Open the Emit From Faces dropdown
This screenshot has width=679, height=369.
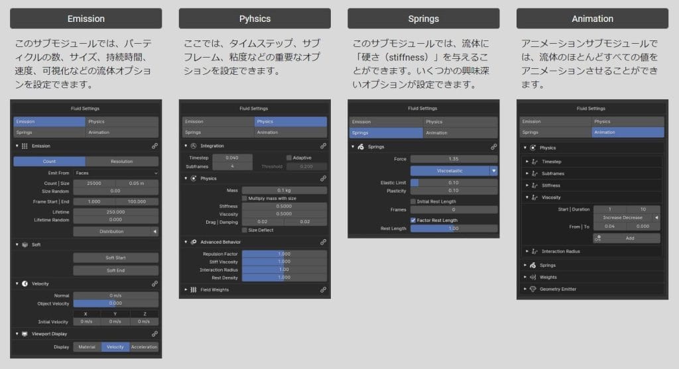tap(115, 173)
